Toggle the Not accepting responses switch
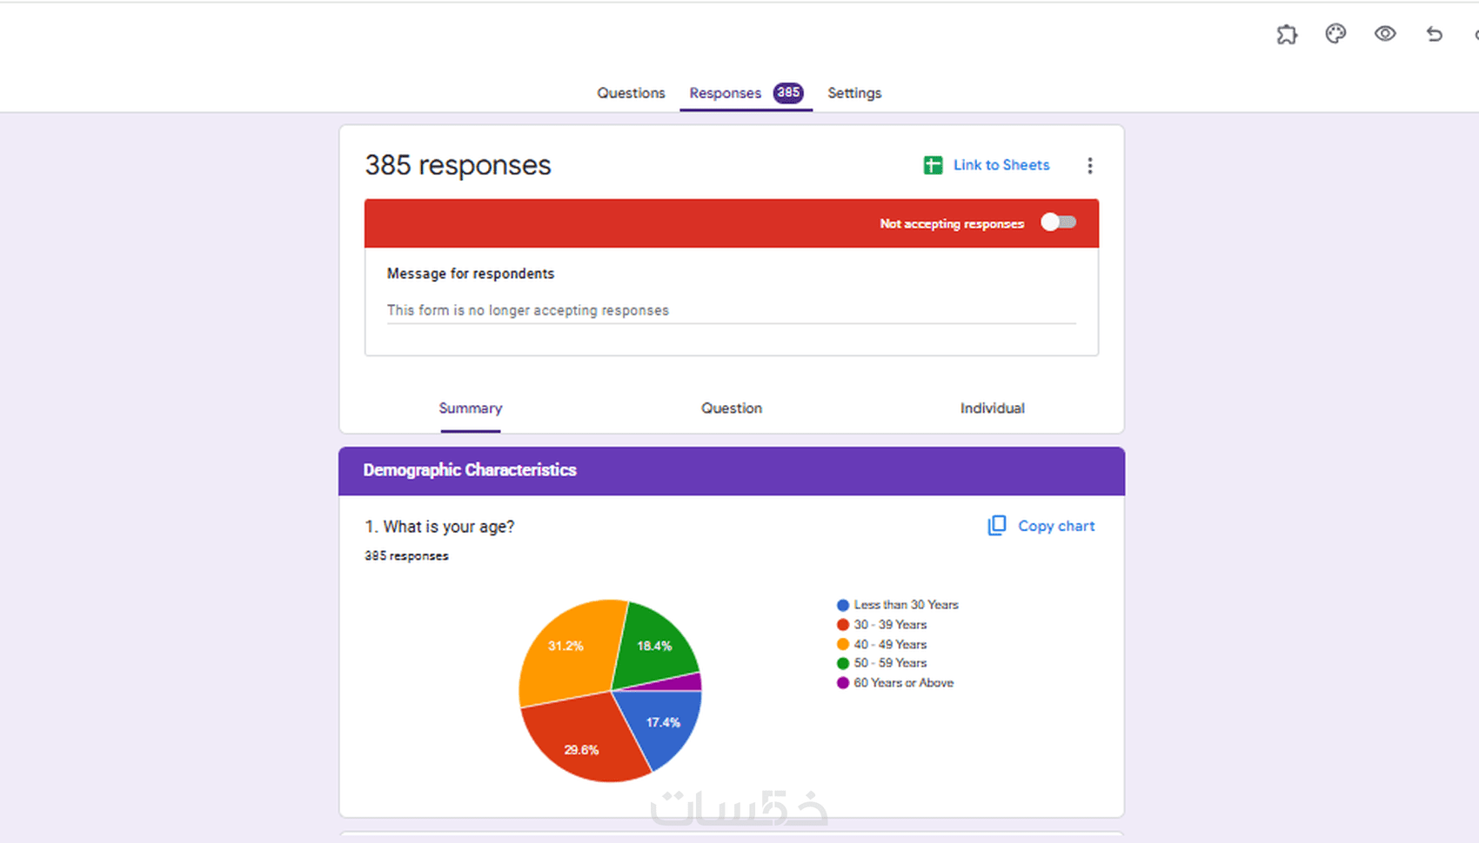 coord(1059,222)
